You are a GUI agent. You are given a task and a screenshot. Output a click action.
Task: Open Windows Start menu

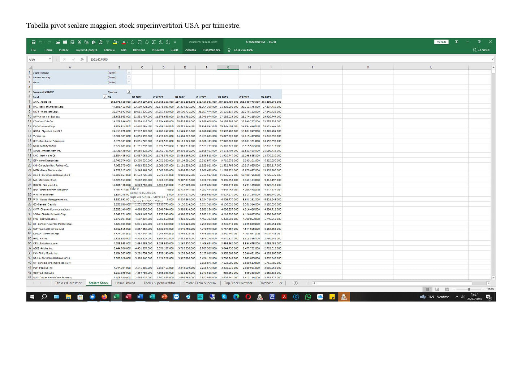pos(32,297)
